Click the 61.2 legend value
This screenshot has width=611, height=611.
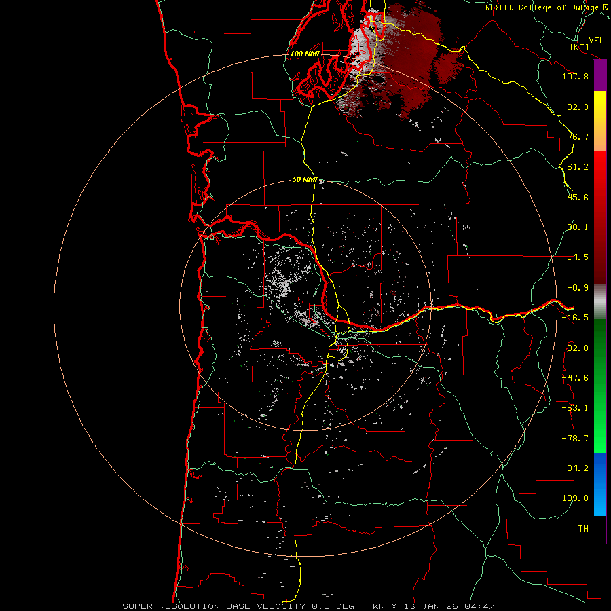pos(578,167)
